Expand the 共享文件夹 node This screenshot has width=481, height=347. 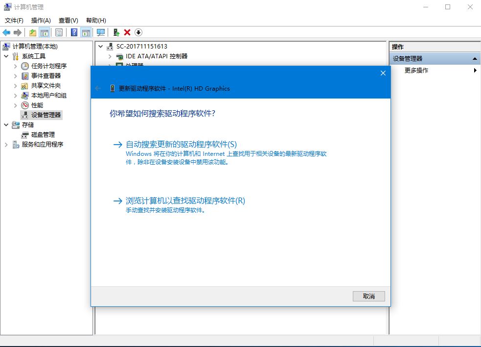click(x=15, y=86)
